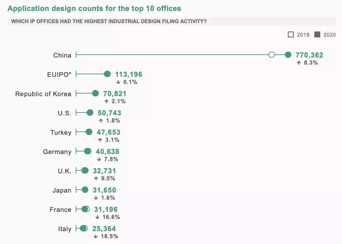
Task: Click China's 2020 filled data point
Action: (x=288, y=55)
